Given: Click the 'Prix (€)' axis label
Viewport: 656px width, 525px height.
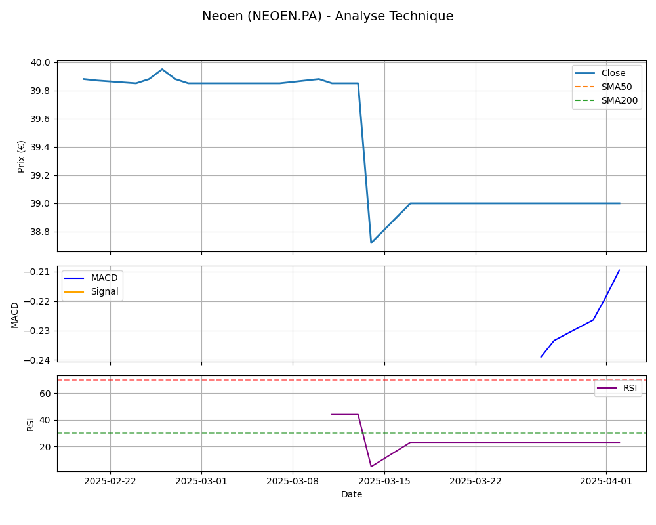Looking at the screenshot, I should (21, 157).
